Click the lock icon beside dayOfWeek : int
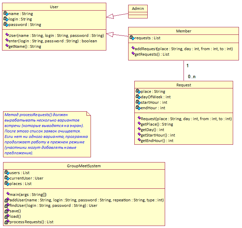Viewport: 242px width, 228px height. click(138, 97)
